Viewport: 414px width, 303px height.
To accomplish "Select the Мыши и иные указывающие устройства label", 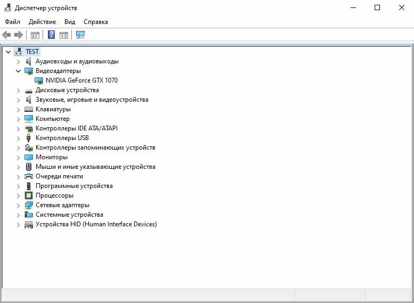I will pos(95,167).
